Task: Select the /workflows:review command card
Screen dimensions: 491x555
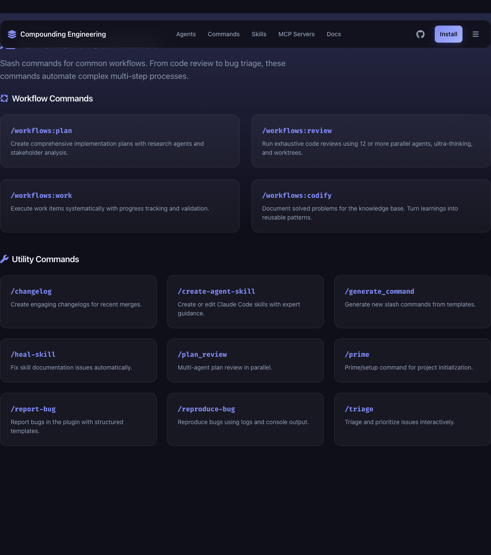Action: point(371,141)
